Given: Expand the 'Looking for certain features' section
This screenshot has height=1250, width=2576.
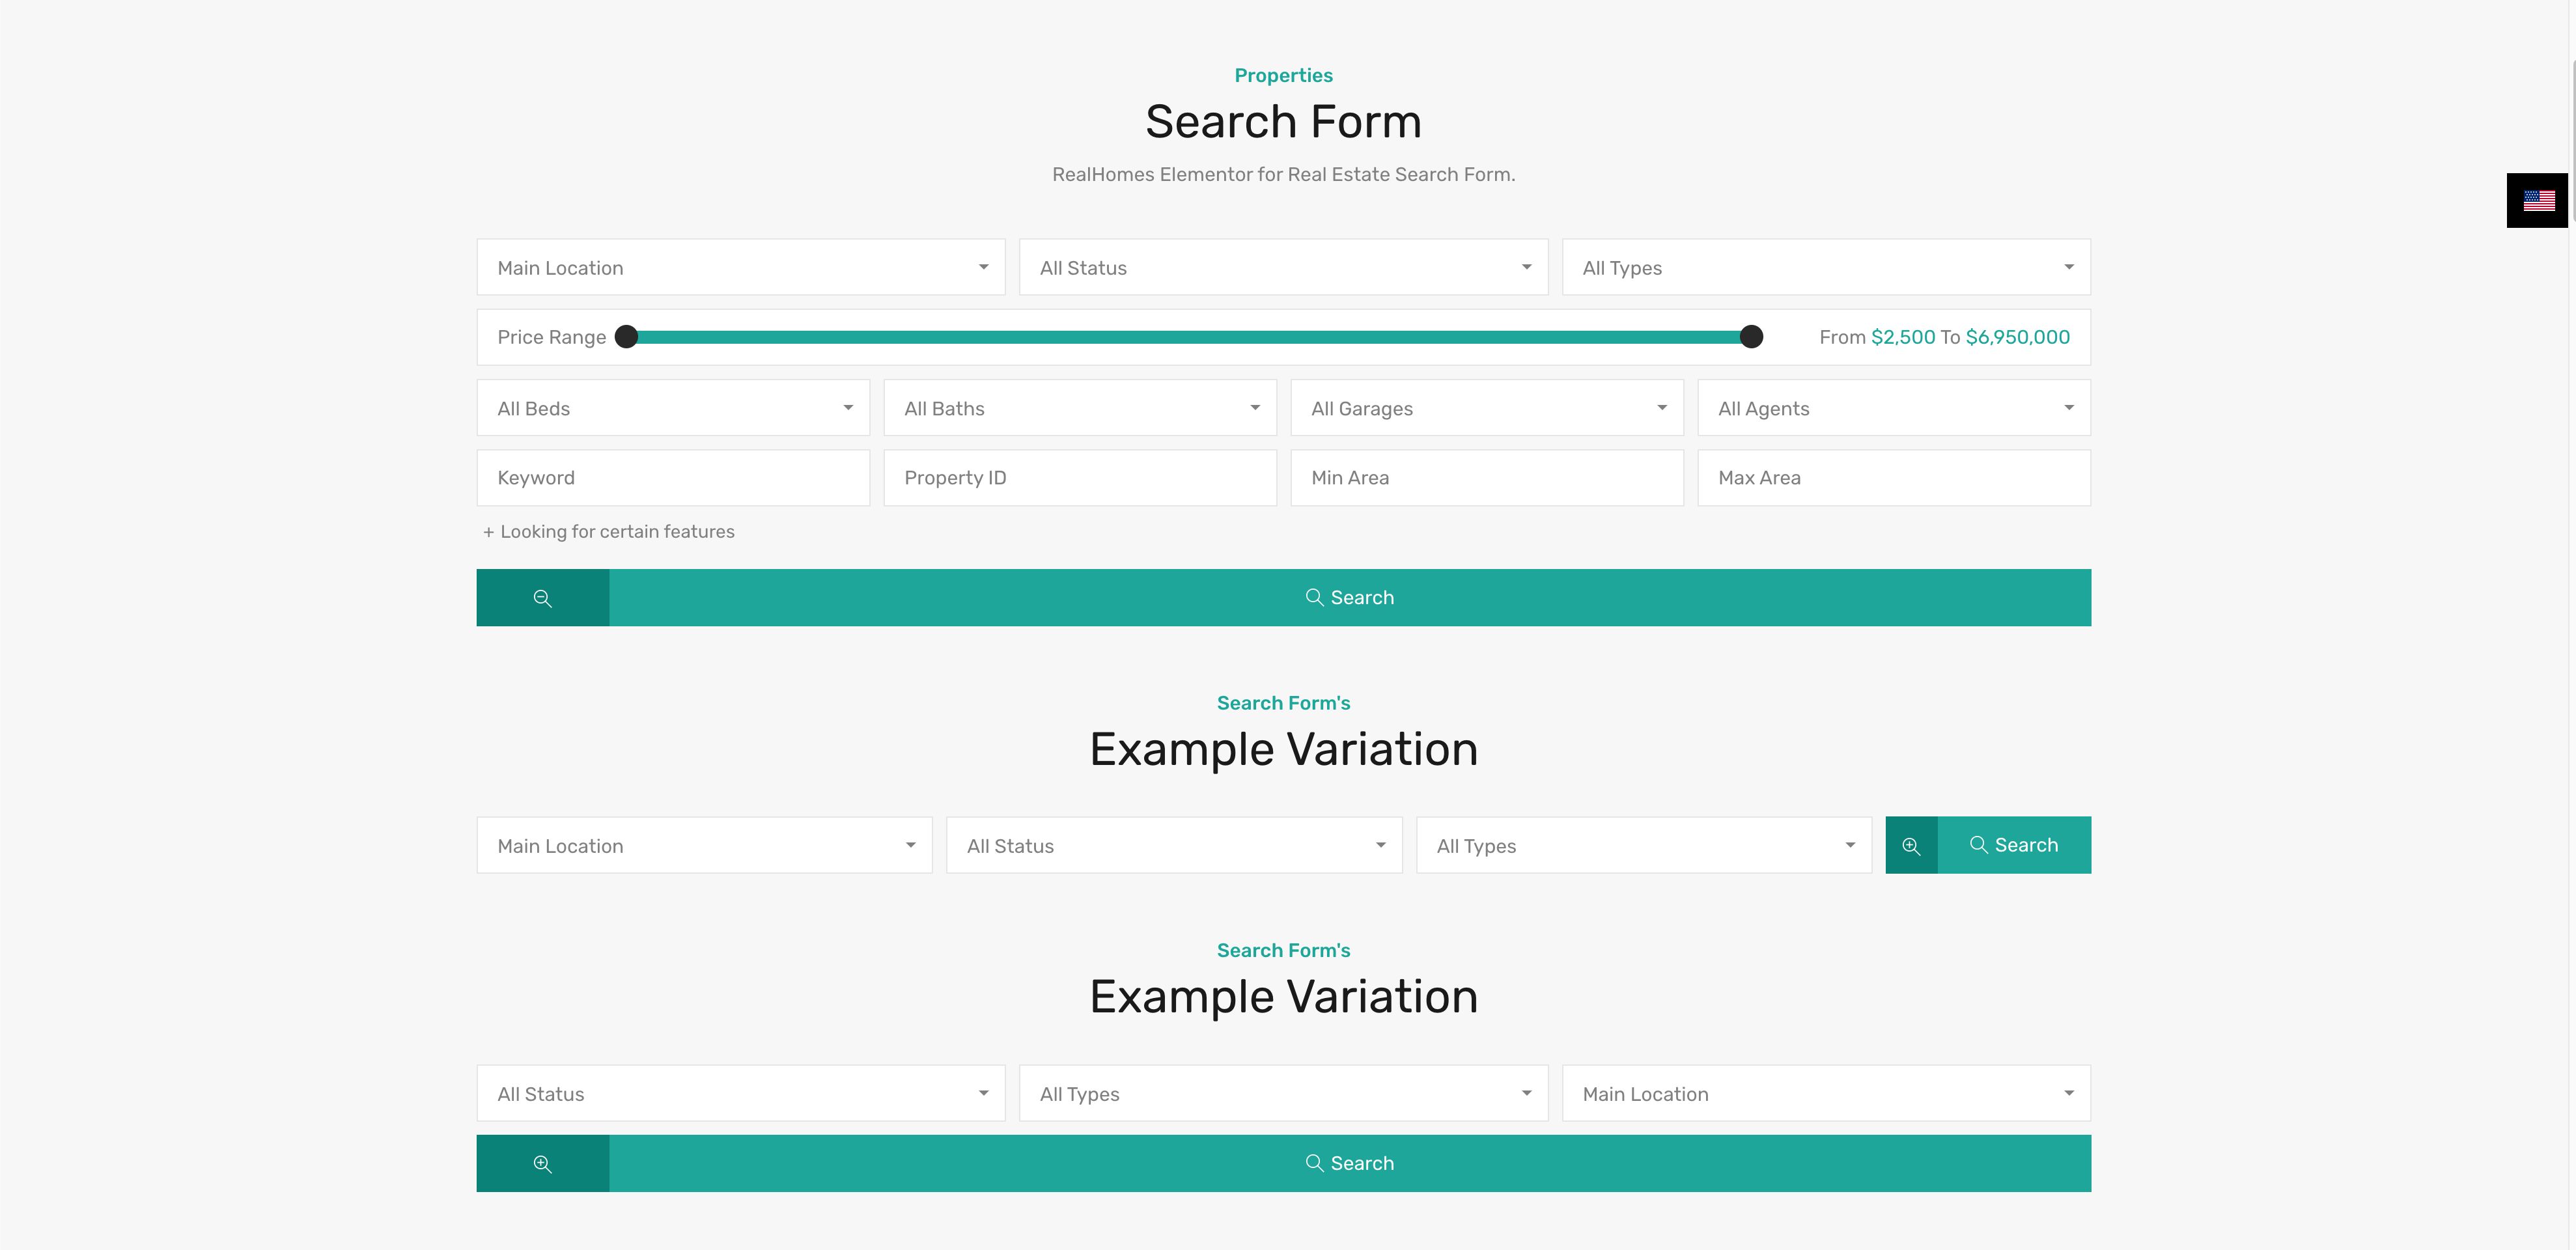Looking at the screenshot, I should point(609,532).
